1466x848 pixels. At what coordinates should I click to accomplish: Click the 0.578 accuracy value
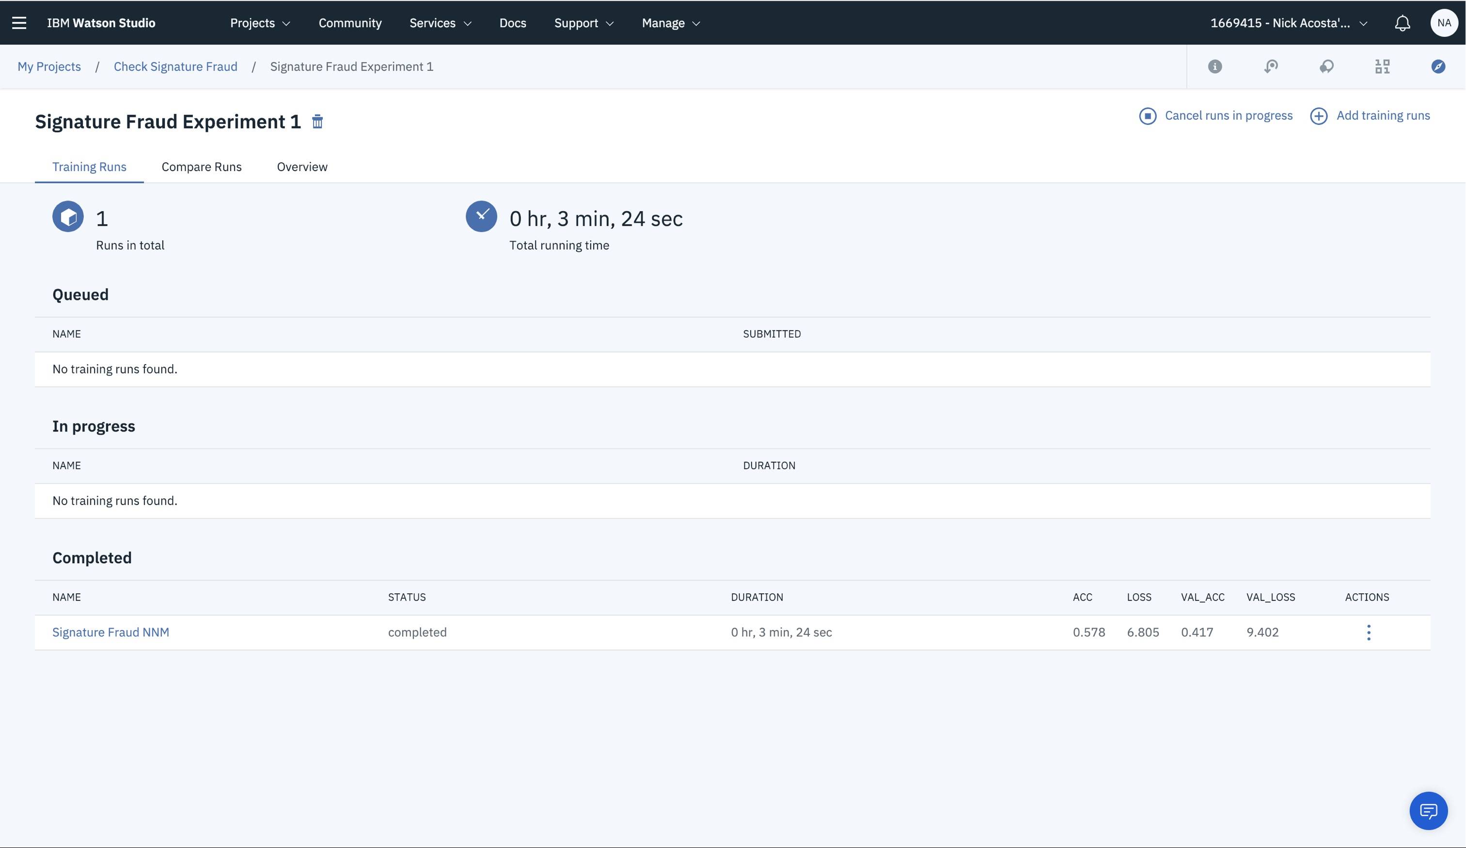click(1088, 632)
